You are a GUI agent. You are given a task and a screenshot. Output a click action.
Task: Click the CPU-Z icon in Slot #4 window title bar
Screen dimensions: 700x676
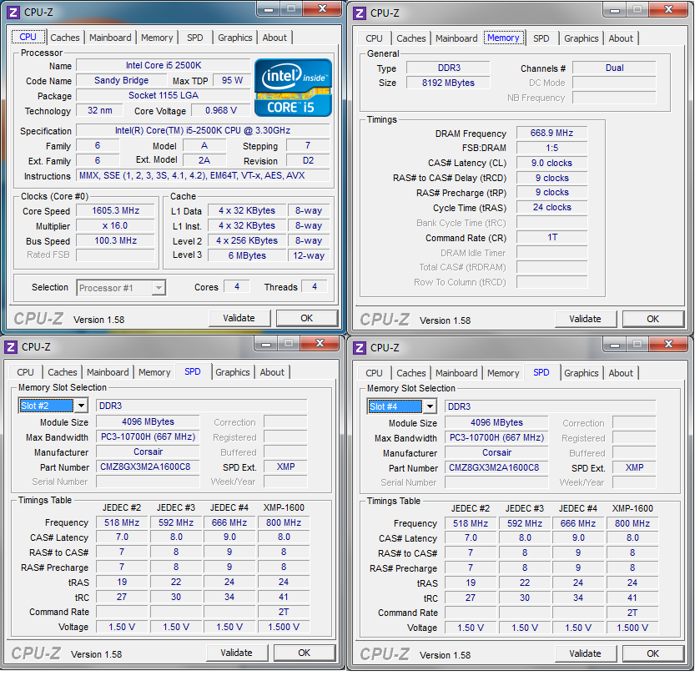pyautogui.click(x=360, y=348)
